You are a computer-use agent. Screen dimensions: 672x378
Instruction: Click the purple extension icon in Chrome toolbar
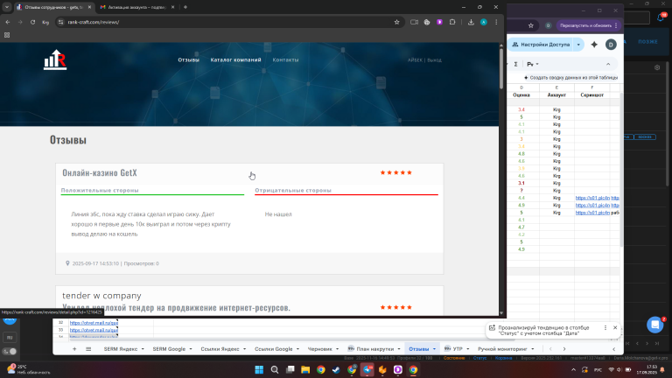439,22
